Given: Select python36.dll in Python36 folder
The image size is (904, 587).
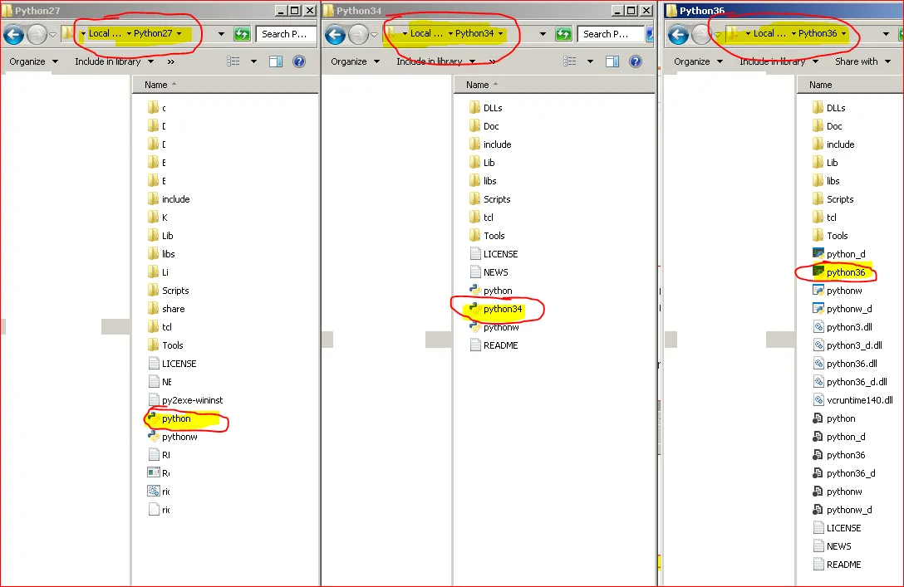Looking at the screenshot, I should pyautogui.click(x=845, y=363).
